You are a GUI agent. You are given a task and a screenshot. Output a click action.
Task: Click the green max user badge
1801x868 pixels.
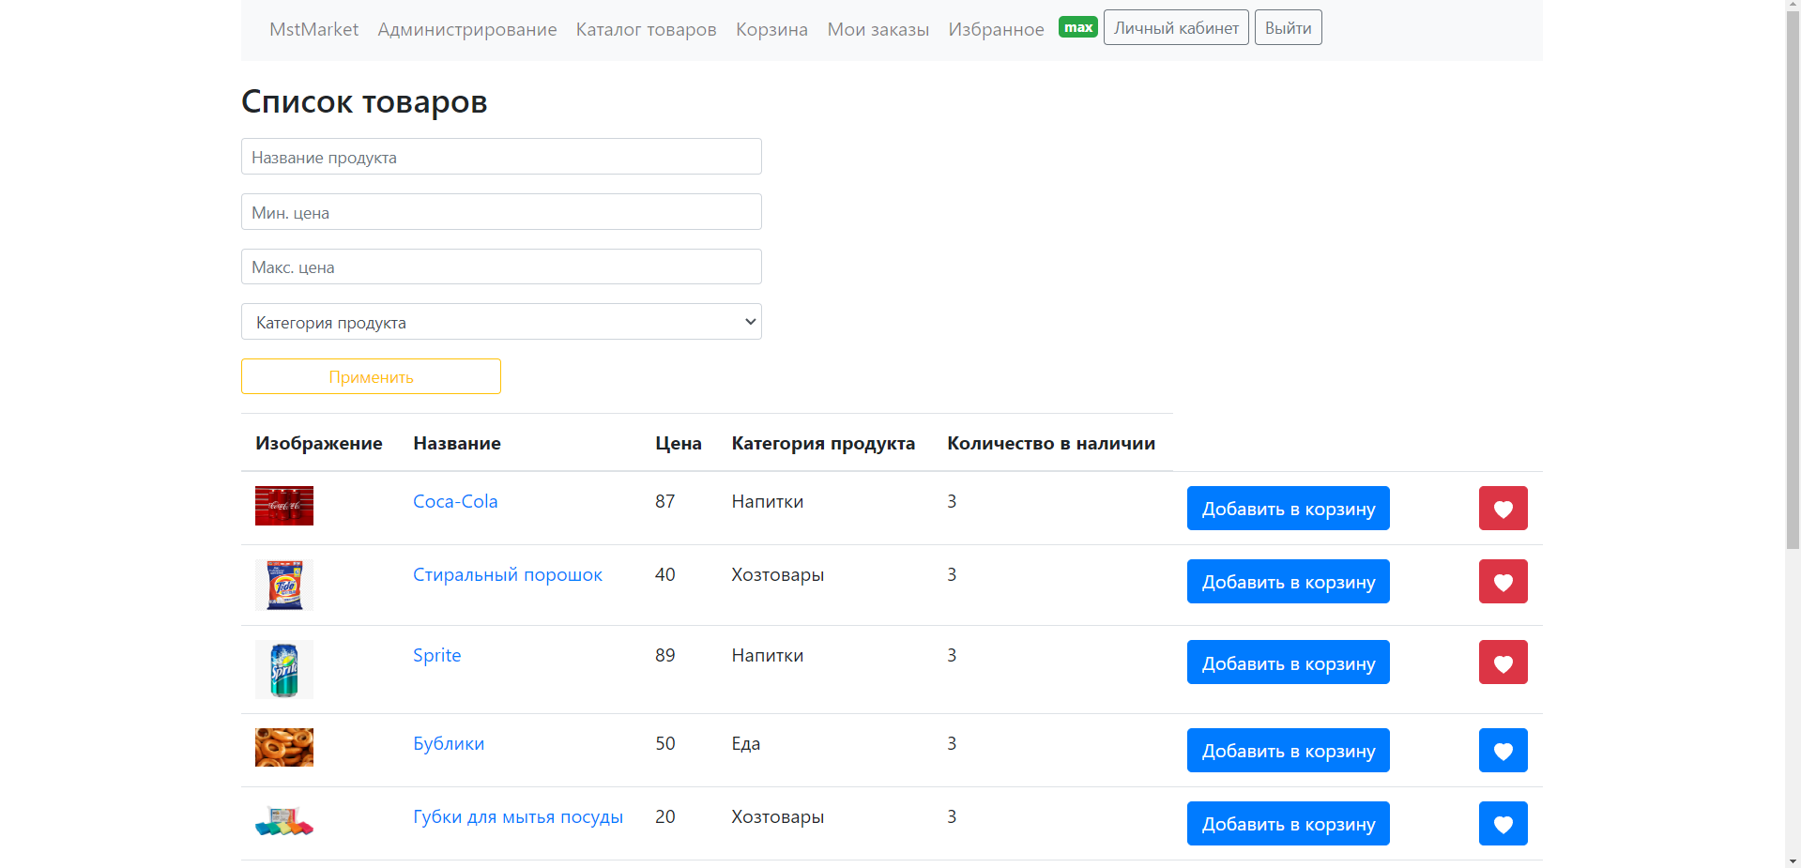click(1077, 27)
